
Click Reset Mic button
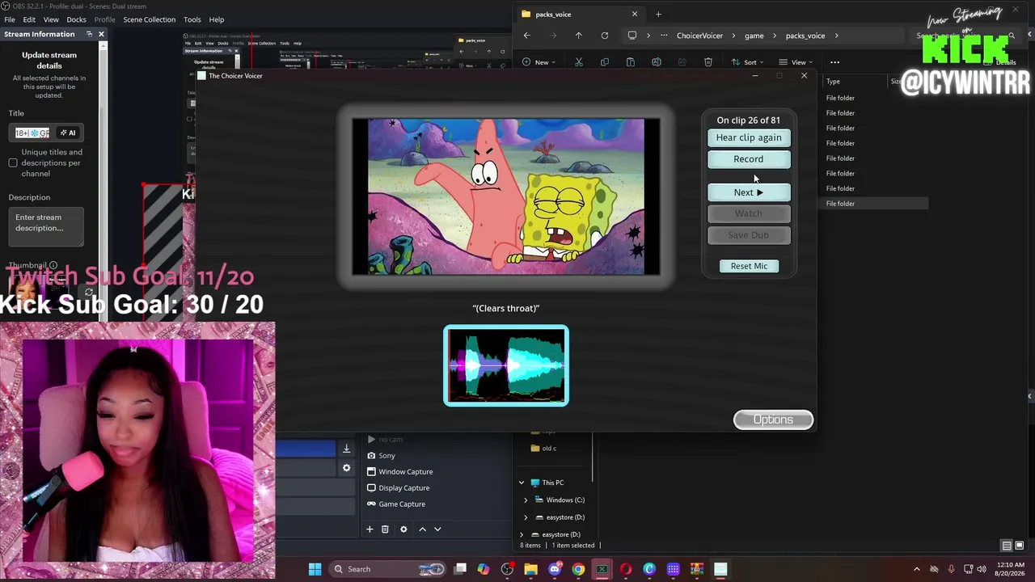coord(749,266)
